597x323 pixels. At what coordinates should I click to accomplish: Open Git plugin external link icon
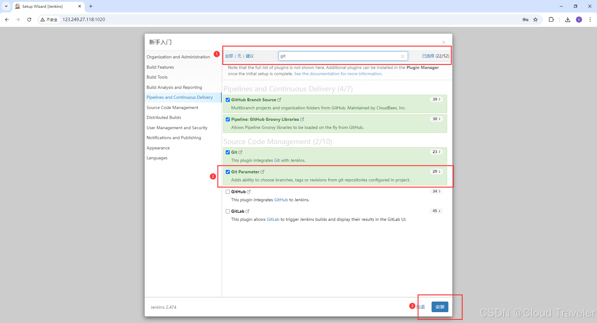click(240, 152)
